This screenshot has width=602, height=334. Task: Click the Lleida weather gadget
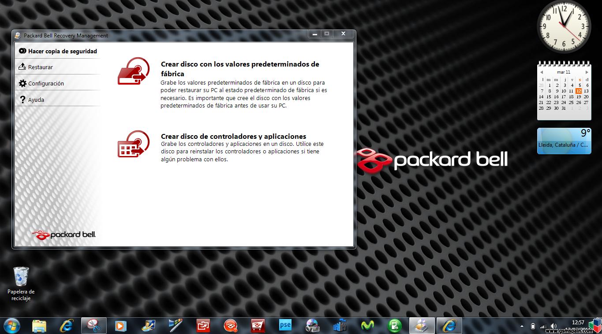[564, 141]
